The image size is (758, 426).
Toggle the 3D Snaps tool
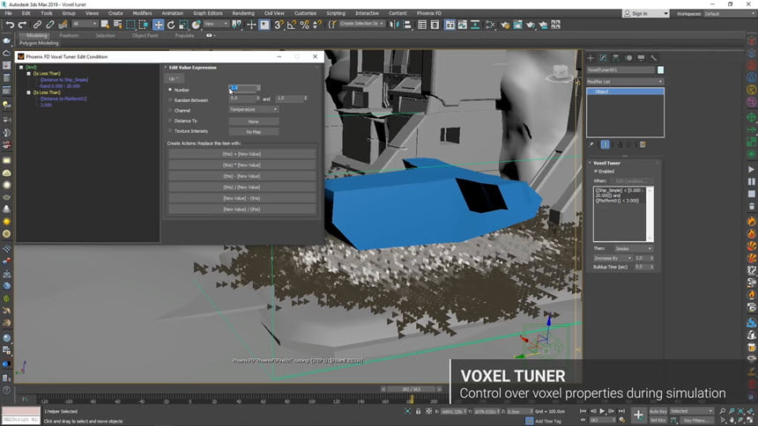tap(279, 25)
